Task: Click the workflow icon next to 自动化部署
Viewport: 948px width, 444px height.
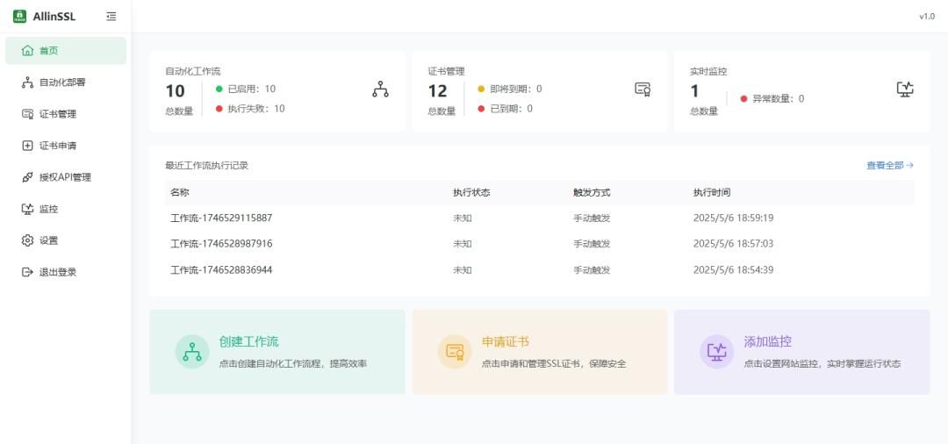Action: [27, 82]
